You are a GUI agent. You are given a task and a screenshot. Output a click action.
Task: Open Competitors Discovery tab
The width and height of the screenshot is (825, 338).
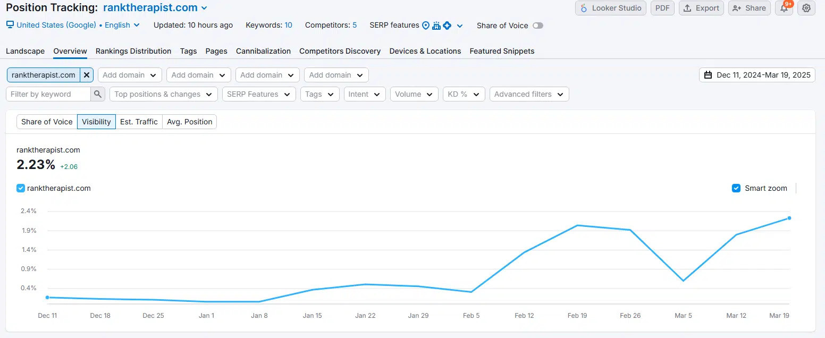click(340, 51)
